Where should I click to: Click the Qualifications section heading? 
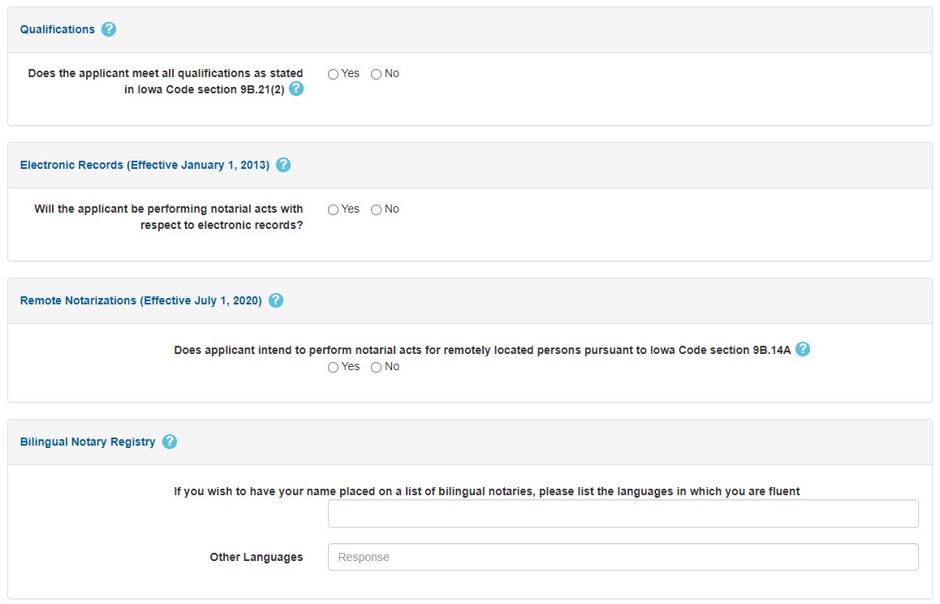(58, 29)
